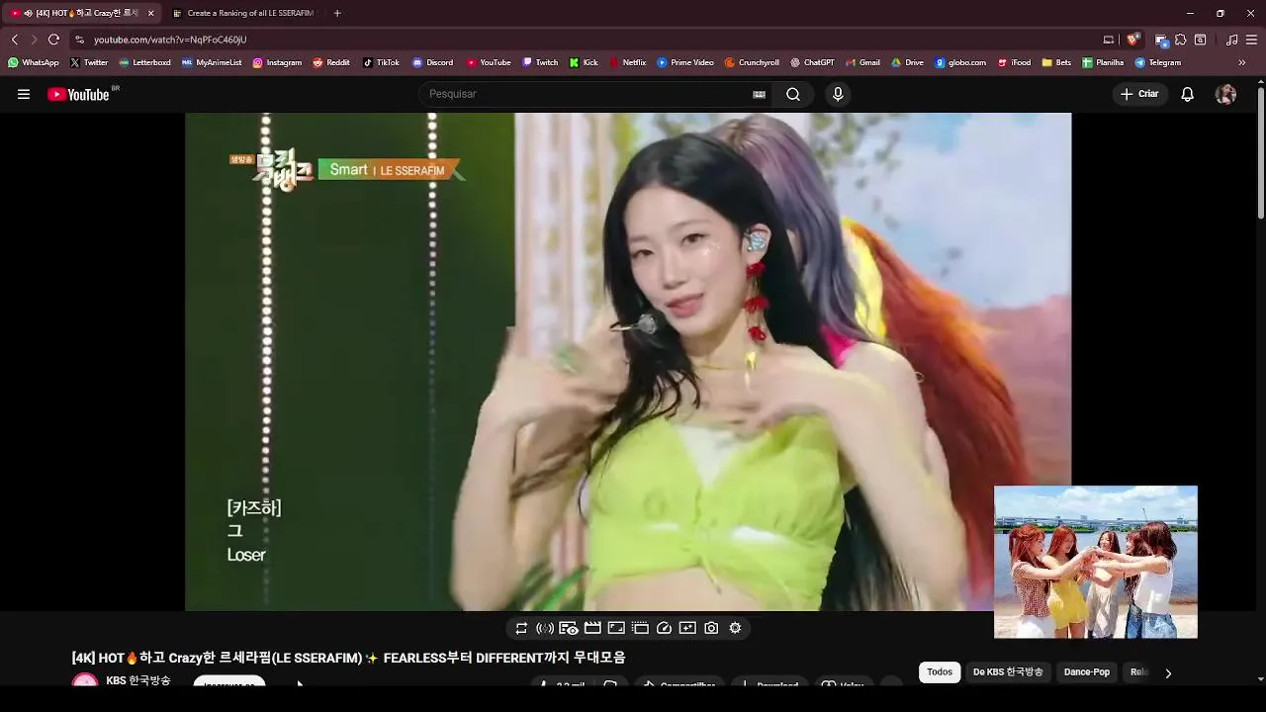Take a screenshot with the camera icon
Image resolution: width=1266 pixels, height=712 pixels.
(711, 628)
